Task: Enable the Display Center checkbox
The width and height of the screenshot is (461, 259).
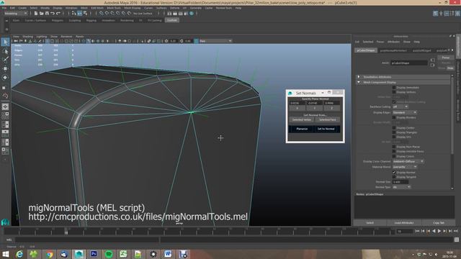Action: (394, 128)
